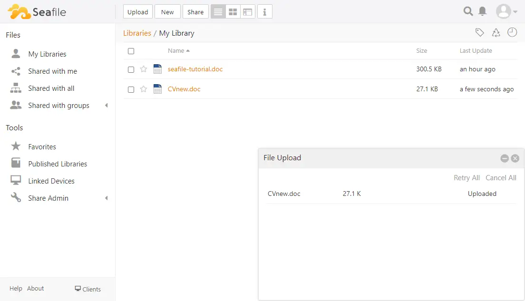The image size is (525, 301).
Task: Click Retry All in File Upload
Action: click(x=467, y=178)
